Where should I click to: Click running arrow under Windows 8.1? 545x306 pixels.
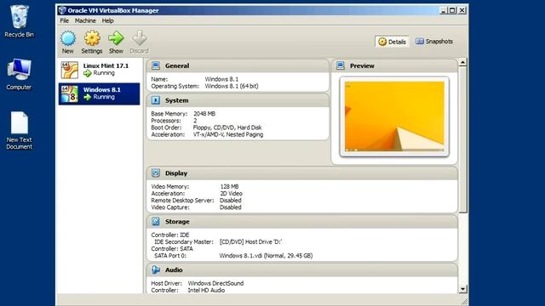pos(88,97)
